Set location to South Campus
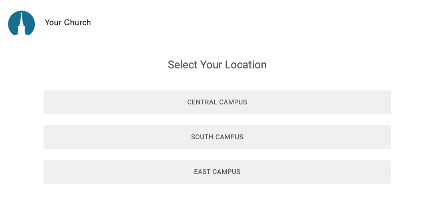The image size is (425, 202). (217, 137)
